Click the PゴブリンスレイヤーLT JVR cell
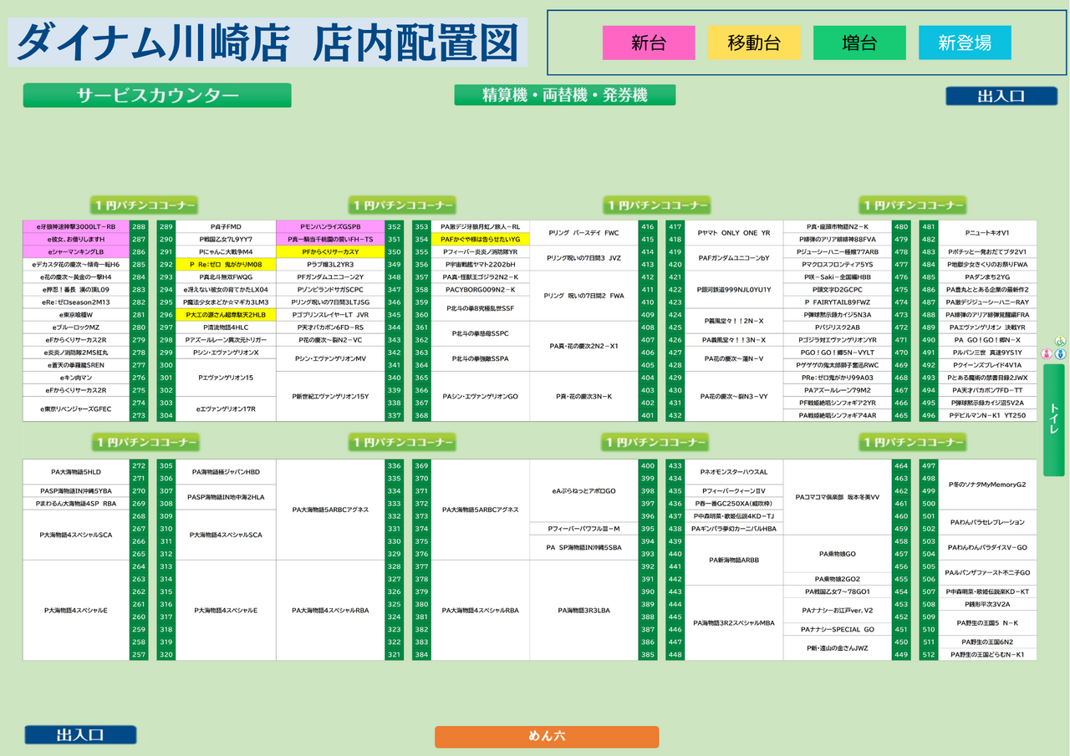The height and width of the screenshot is (756, 1070). (330, 315)
